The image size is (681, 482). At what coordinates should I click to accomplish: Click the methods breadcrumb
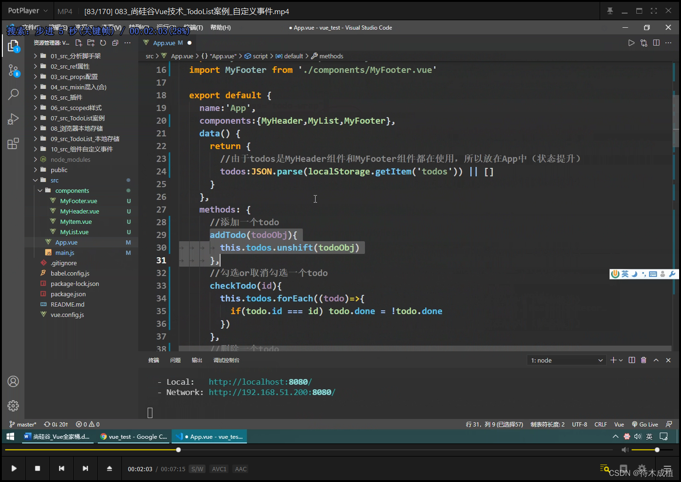(327, 56)
